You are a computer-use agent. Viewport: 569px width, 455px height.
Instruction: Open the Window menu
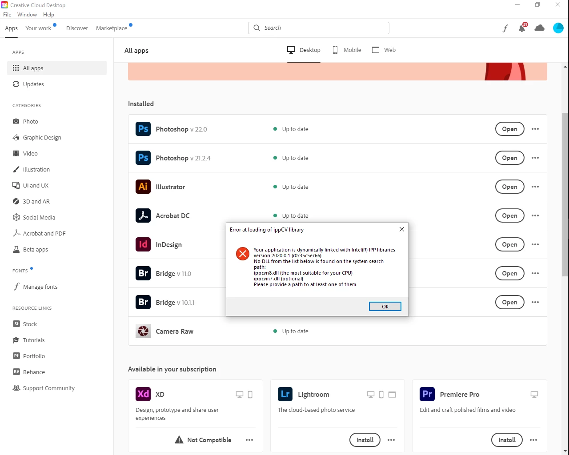click(x=27, y=15)
